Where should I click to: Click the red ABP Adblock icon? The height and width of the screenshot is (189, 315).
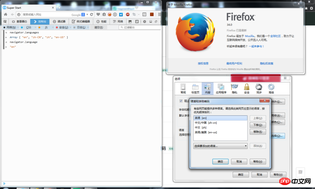pyautogui.click(x=128, y=15)
